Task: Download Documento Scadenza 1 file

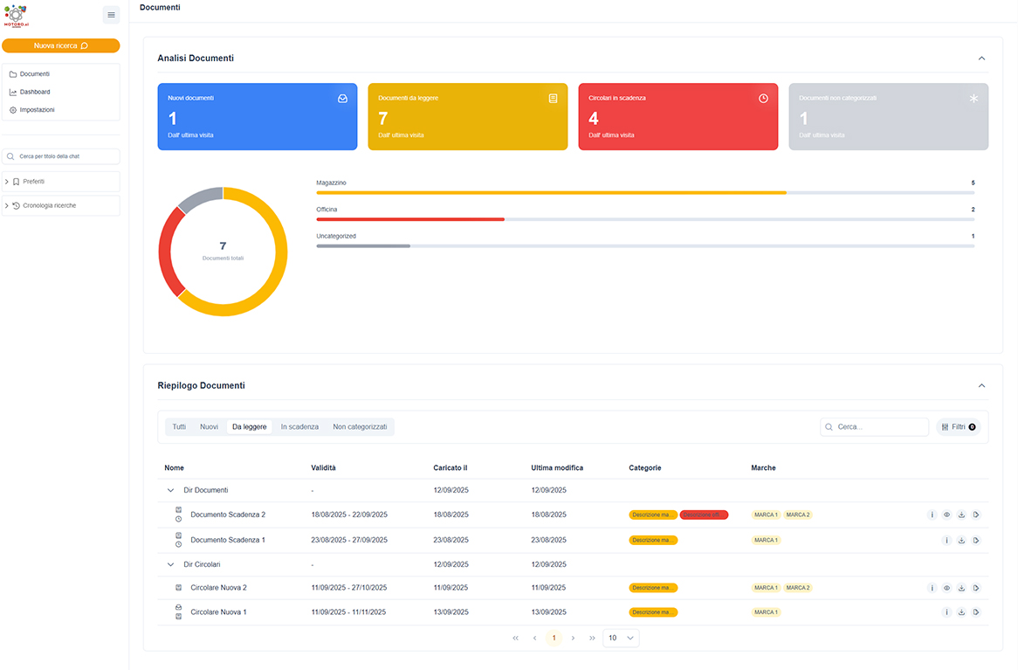Action: click(x=961, y=540)
